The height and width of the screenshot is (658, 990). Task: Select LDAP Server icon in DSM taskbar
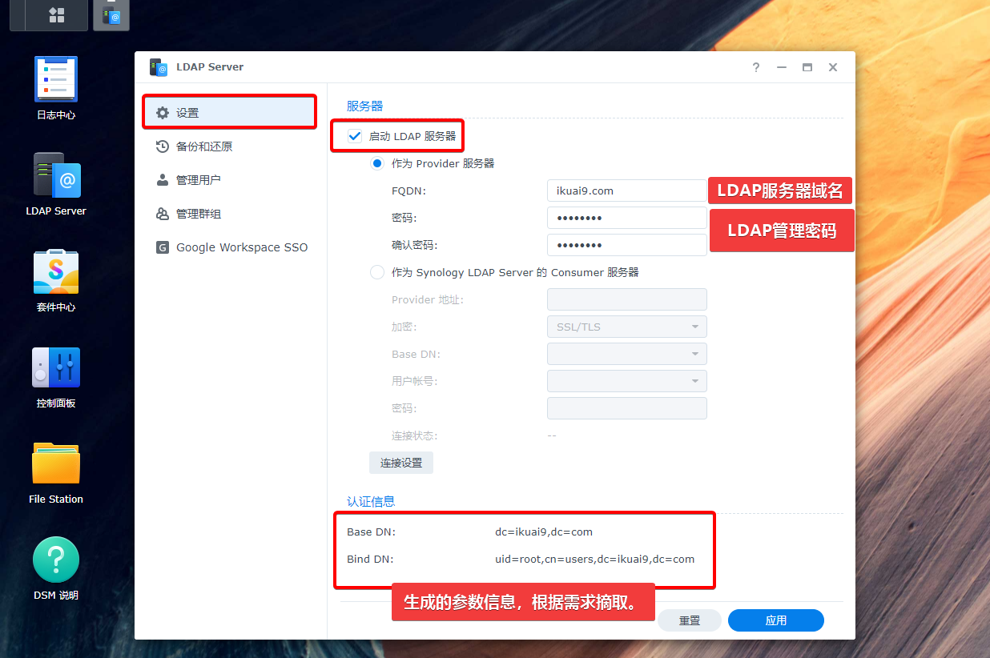coord(111,14)
